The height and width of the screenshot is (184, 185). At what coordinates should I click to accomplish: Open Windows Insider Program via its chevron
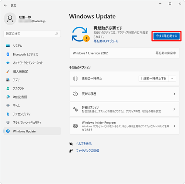[174, 126]
